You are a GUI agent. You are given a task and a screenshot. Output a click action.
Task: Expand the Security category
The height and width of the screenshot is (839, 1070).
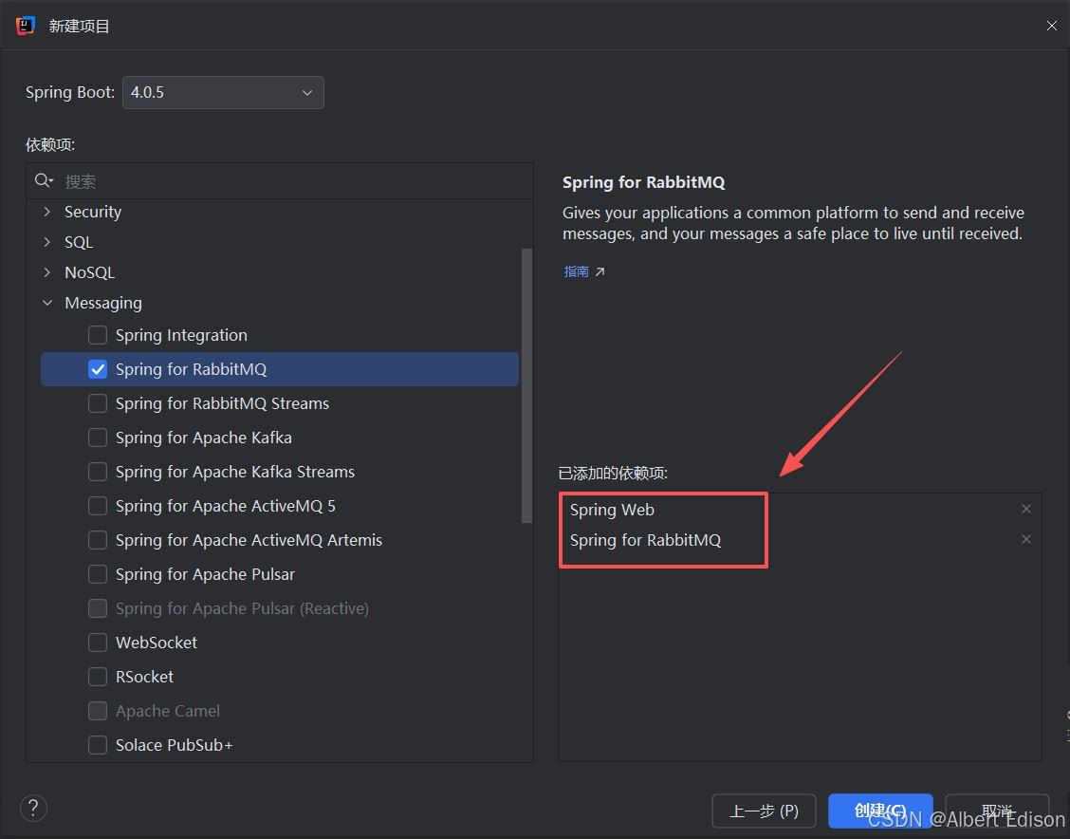click(47, 212)
